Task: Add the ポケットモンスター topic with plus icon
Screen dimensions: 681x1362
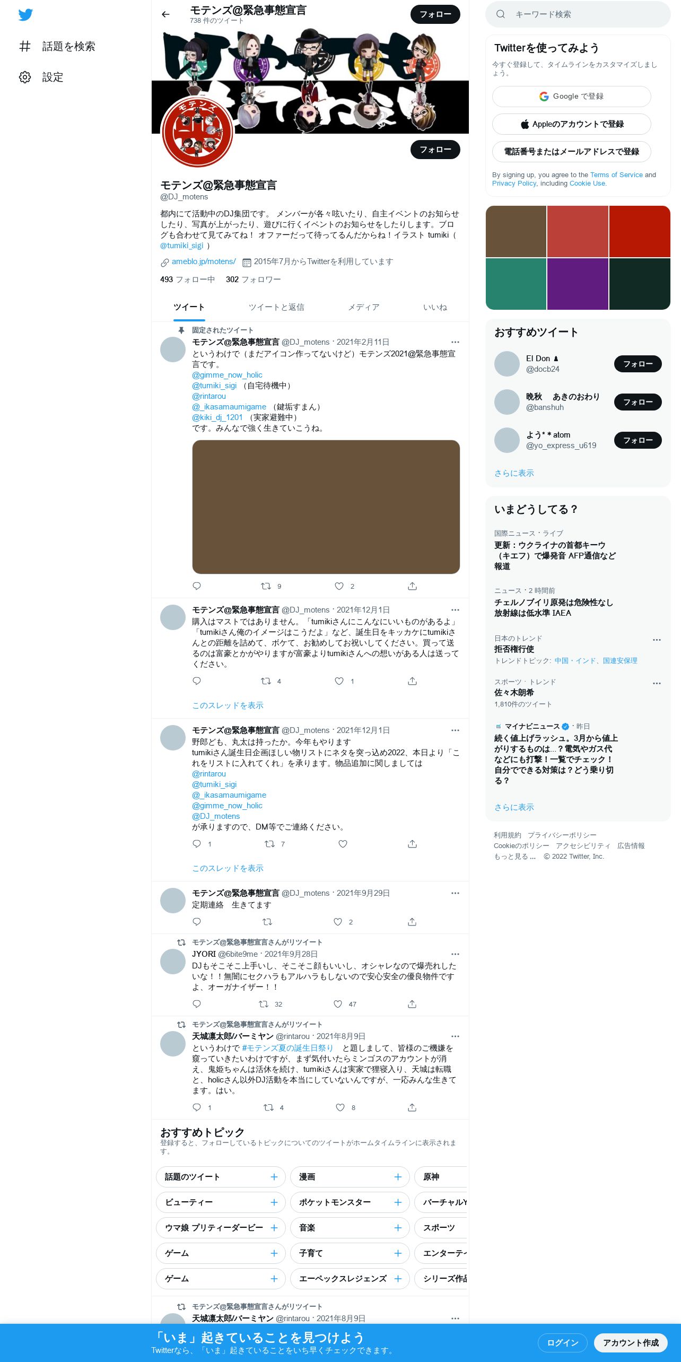Action: (x=398, y=1202)
